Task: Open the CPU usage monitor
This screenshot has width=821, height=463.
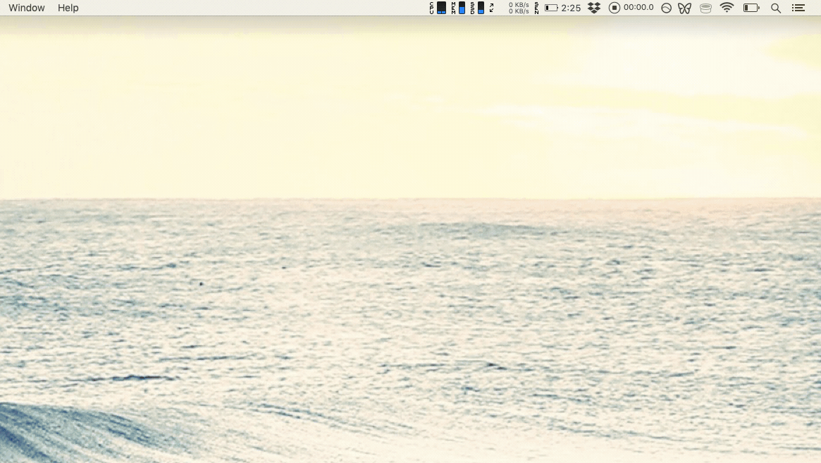Action: click(438, 8)
